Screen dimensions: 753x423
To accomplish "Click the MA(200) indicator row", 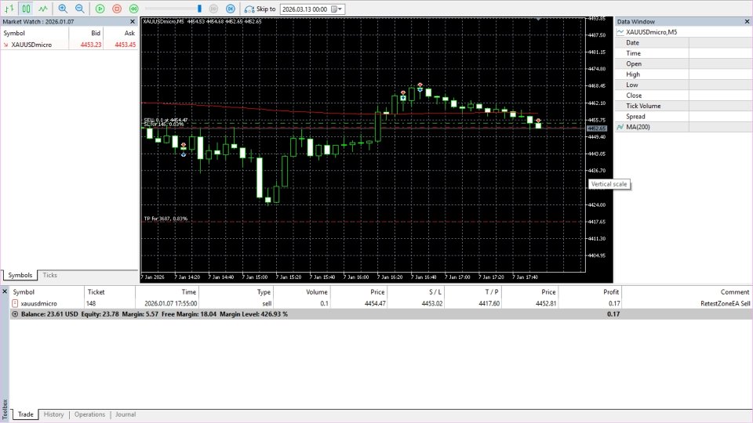I will 683,127.
